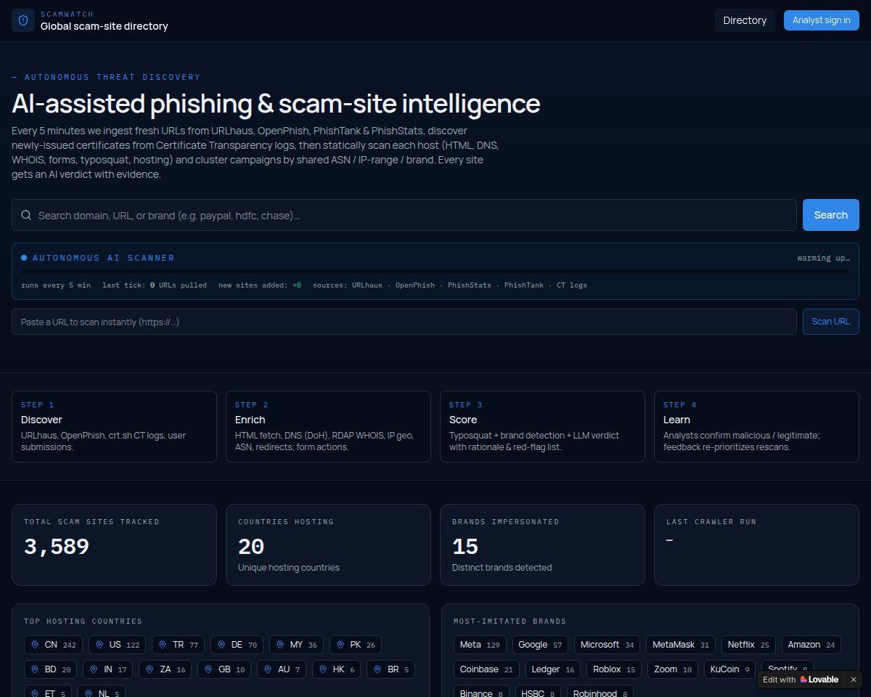Select the Roblox 15 brand chip
This screenshot has height=697, width=871.
click(x=614, y=669)
